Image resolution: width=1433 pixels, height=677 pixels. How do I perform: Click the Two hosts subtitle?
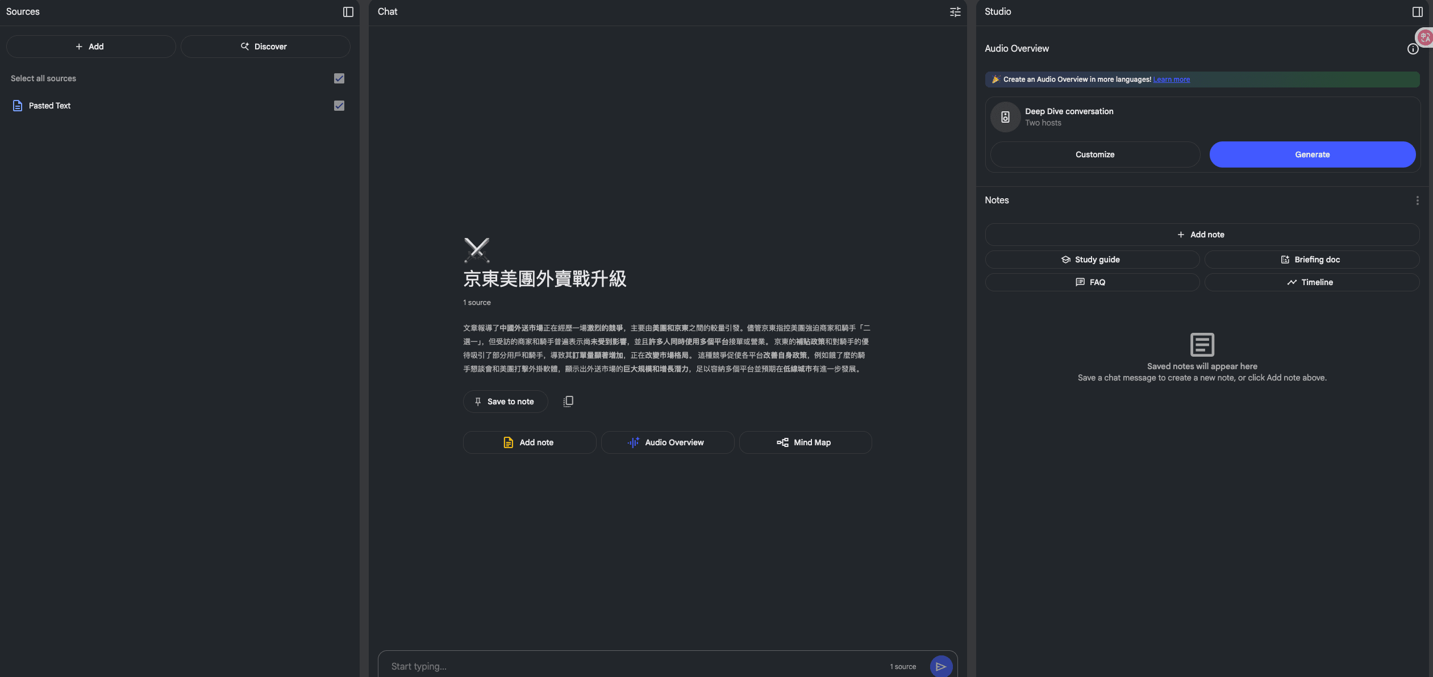point(1043,123)
